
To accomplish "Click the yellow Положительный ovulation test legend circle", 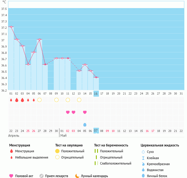I will click(x=57, y=151).
